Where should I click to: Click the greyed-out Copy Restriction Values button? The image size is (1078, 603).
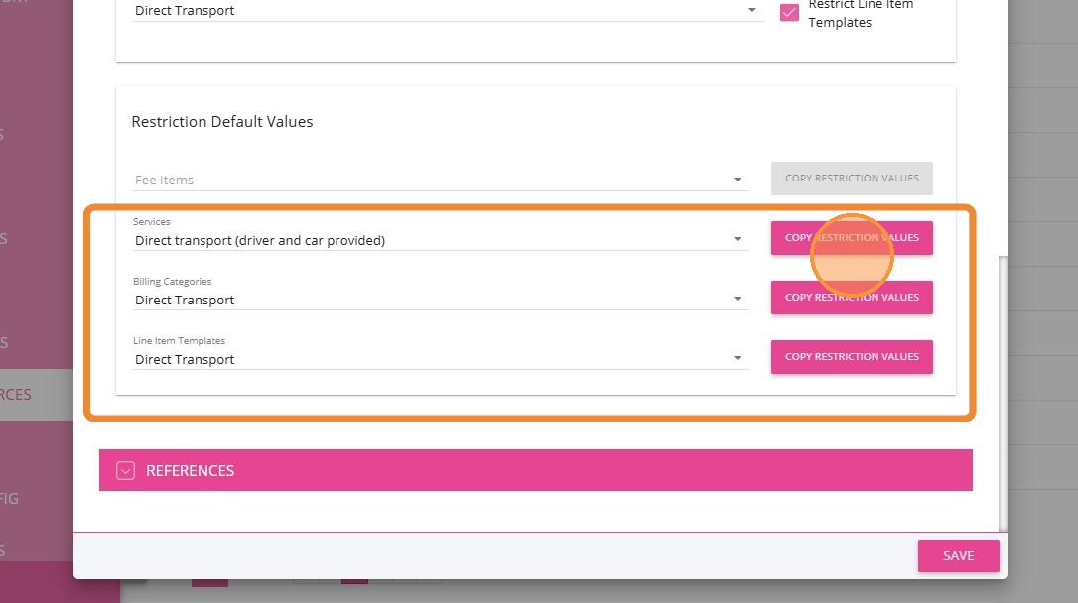click(852, 179)
